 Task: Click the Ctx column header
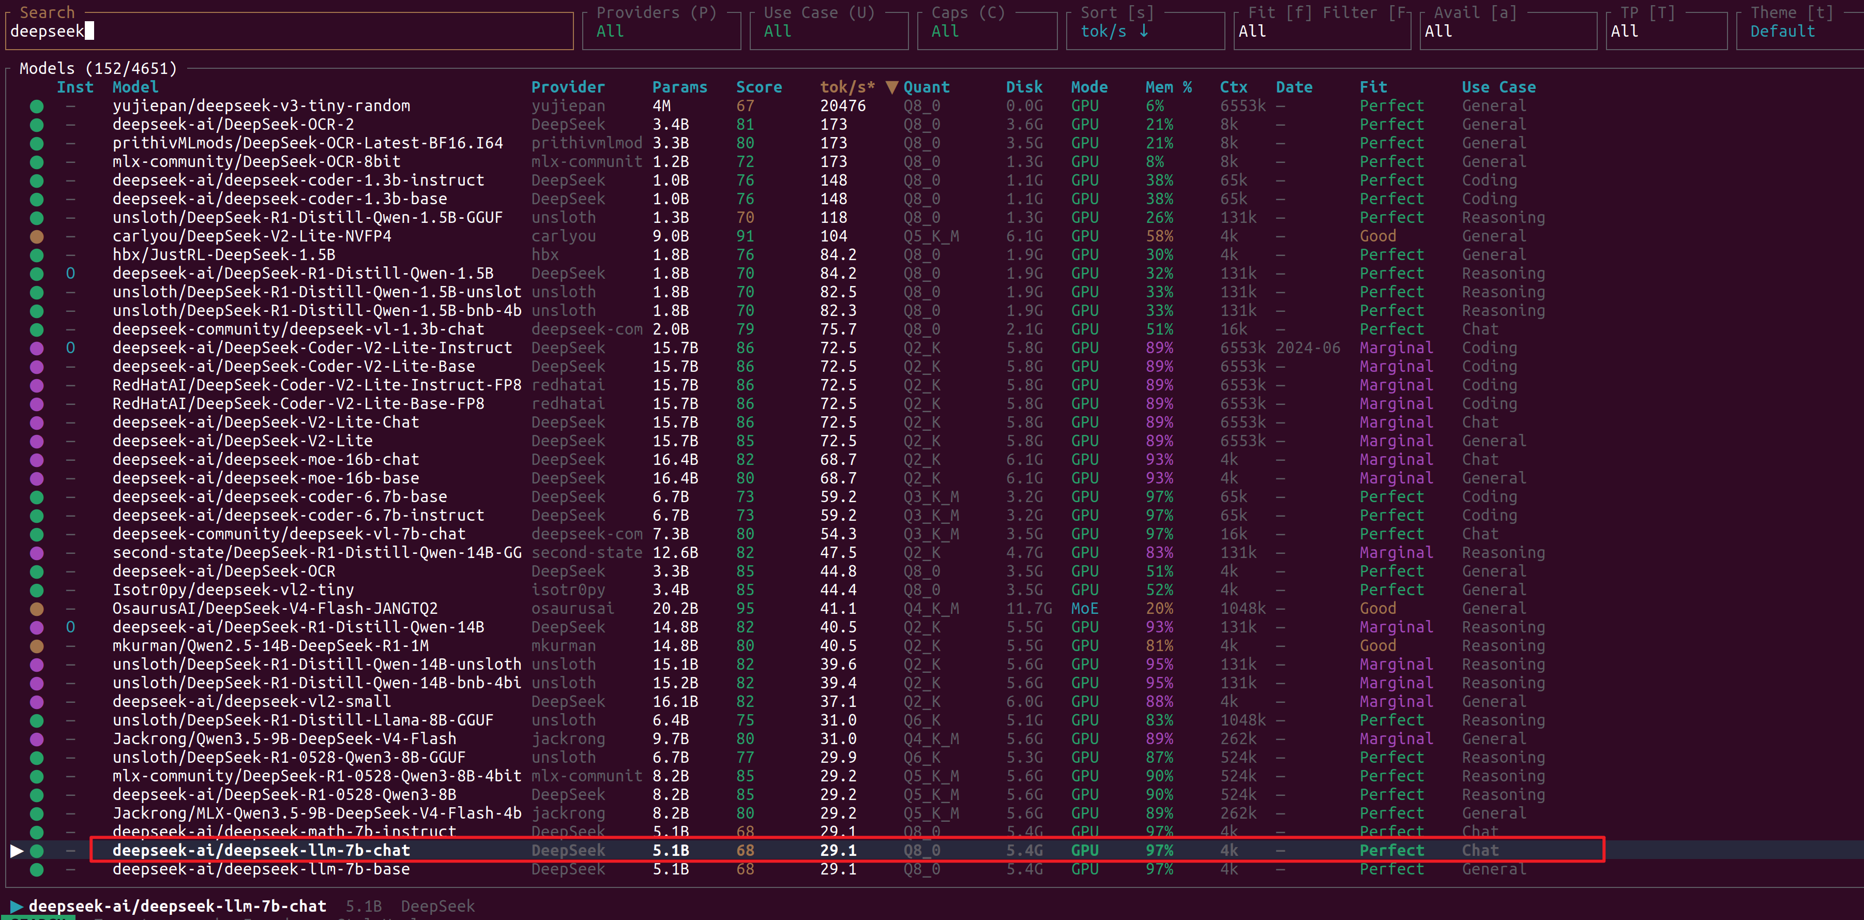[1233, 87]
